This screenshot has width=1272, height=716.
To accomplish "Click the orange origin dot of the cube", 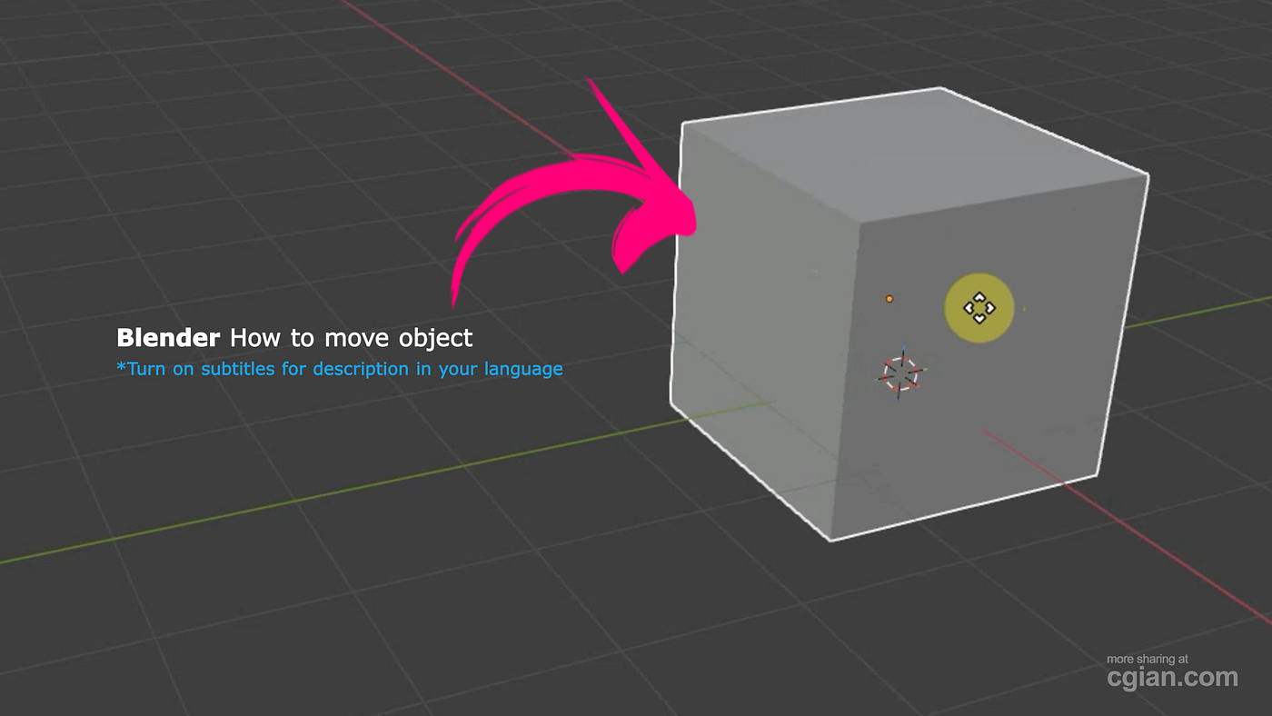I will (x=889, y=298).
